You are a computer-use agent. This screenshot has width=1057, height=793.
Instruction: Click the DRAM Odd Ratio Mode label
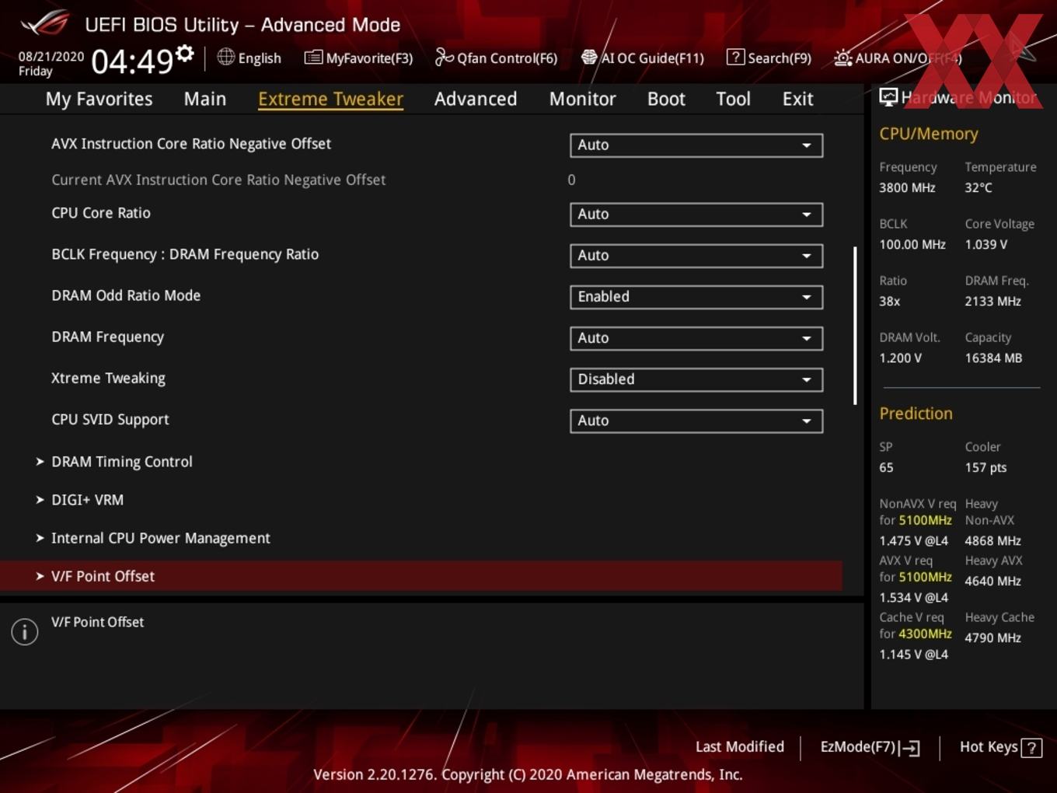click(x=126, y=295)
